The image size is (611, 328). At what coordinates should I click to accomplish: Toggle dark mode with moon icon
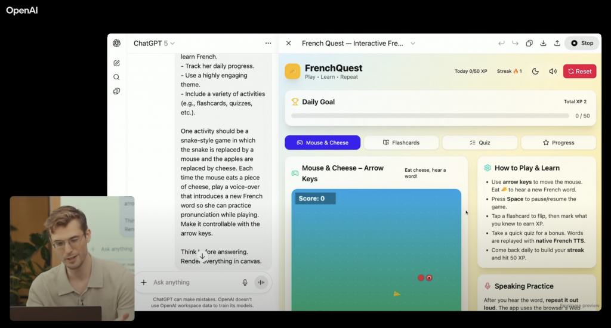coord(535,72)
